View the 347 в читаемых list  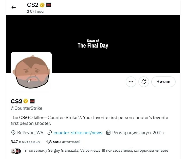click(x=25, y=142)
